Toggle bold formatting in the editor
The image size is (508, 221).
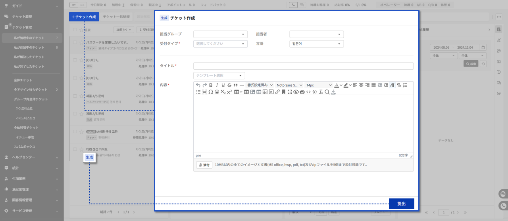coord(211,85)
